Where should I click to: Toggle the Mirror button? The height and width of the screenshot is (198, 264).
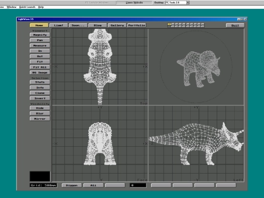point(40,119)
